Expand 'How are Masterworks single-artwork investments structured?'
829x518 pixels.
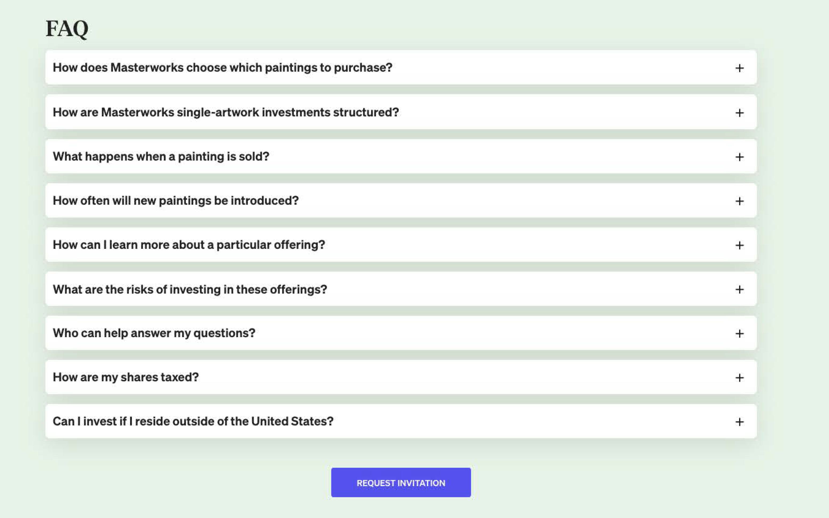(226, 112)
